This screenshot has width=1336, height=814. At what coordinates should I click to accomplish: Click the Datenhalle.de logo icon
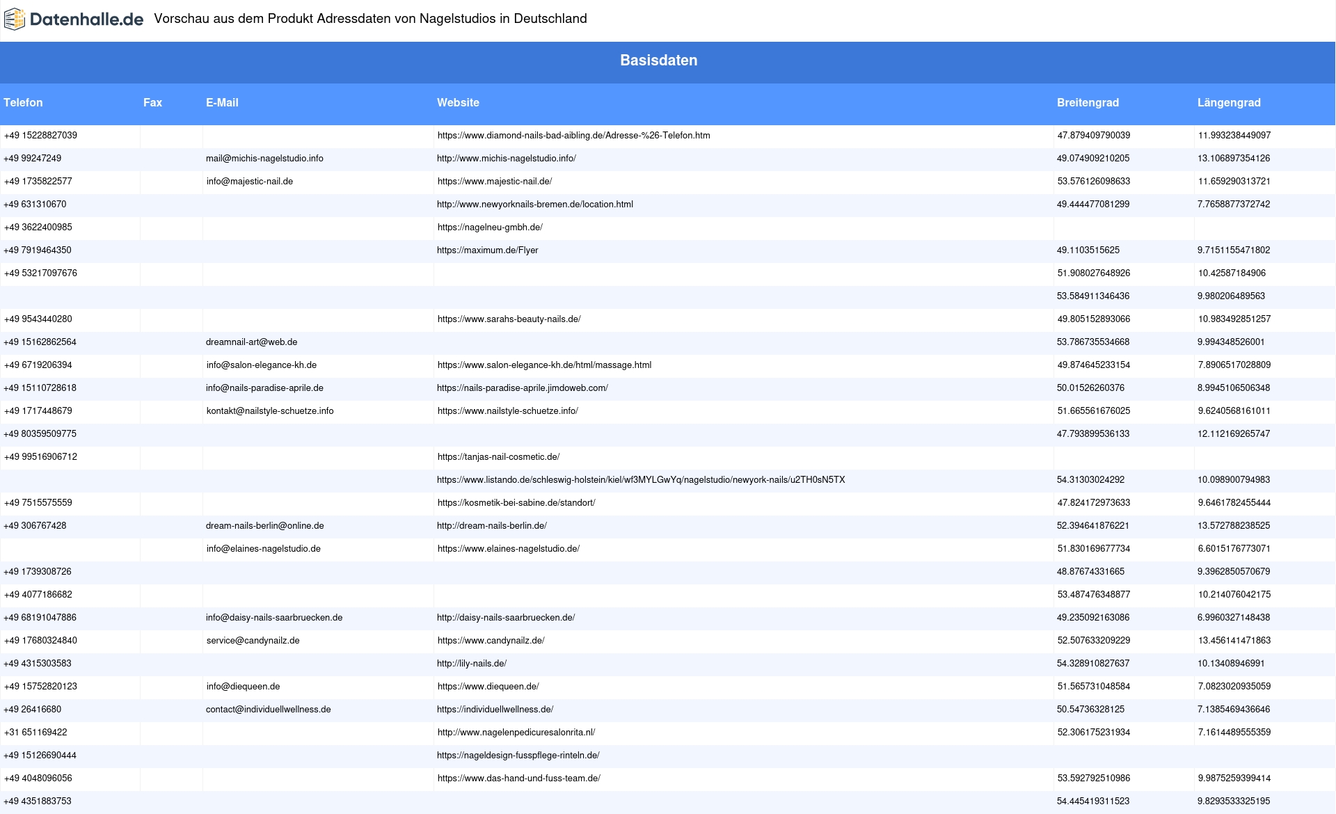(x=15, y=19)
